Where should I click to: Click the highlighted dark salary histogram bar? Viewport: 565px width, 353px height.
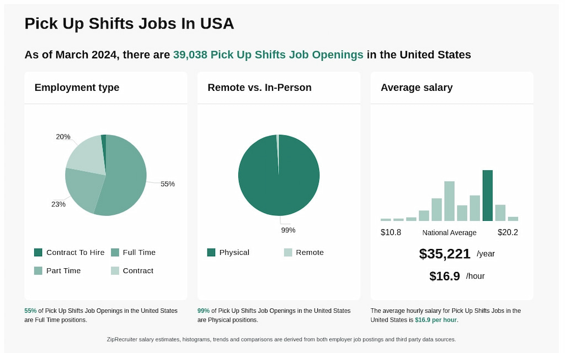click(x=488, y=195)
